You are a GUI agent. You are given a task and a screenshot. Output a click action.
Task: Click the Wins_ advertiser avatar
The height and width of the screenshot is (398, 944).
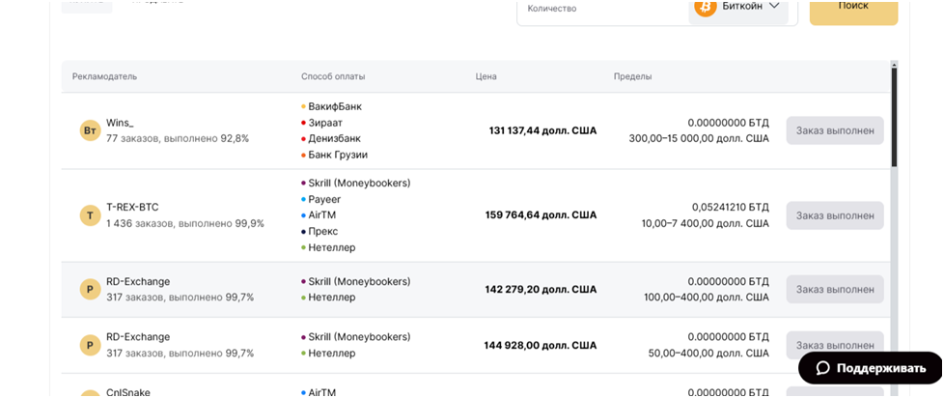click(x=91, y=130)
